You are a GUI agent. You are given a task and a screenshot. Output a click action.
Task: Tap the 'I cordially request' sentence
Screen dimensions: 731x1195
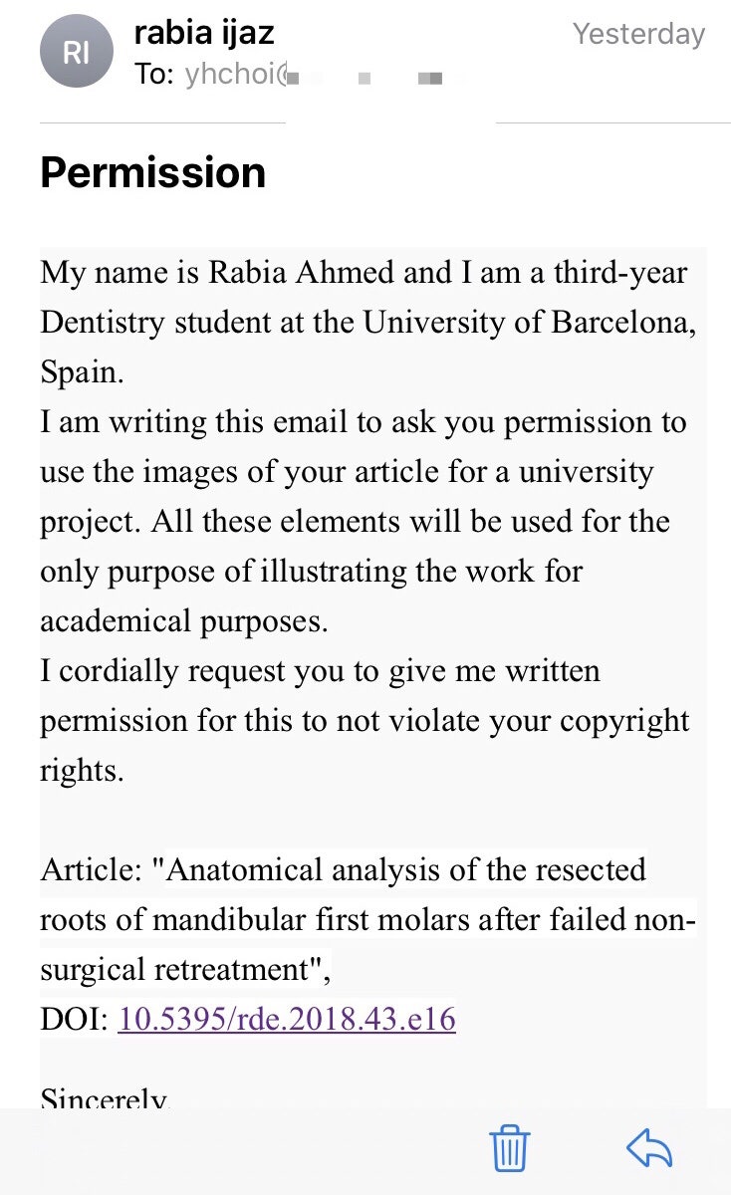click(x=365, y=720)
